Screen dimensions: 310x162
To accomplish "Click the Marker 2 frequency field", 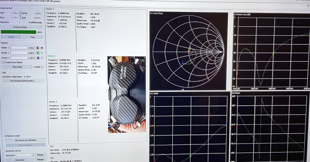I will (x=23, y=53).
